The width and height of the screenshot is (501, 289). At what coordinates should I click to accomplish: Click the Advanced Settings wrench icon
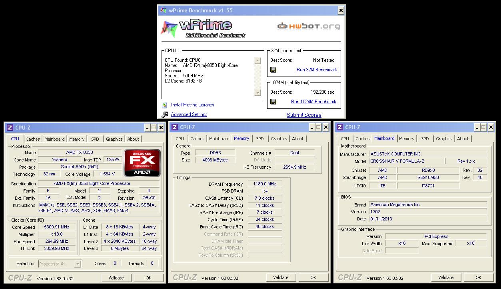click(x=165, y=115)
